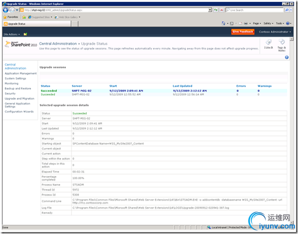
Task: Open Central Administration breadcrumb link
Action: tap(58, 44)
